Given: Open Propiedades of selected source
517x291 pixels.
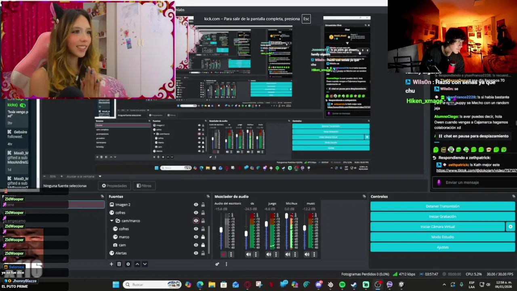Looking at the screenshot, I should 114,186.
